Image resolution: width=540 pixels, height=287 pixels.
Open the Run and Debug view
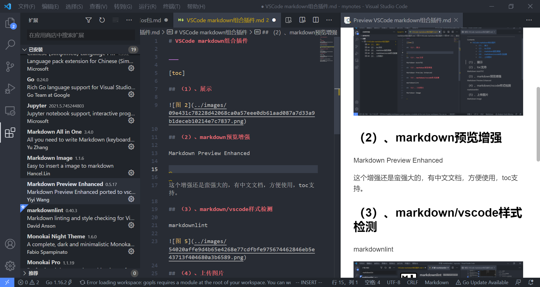(10, 89)
